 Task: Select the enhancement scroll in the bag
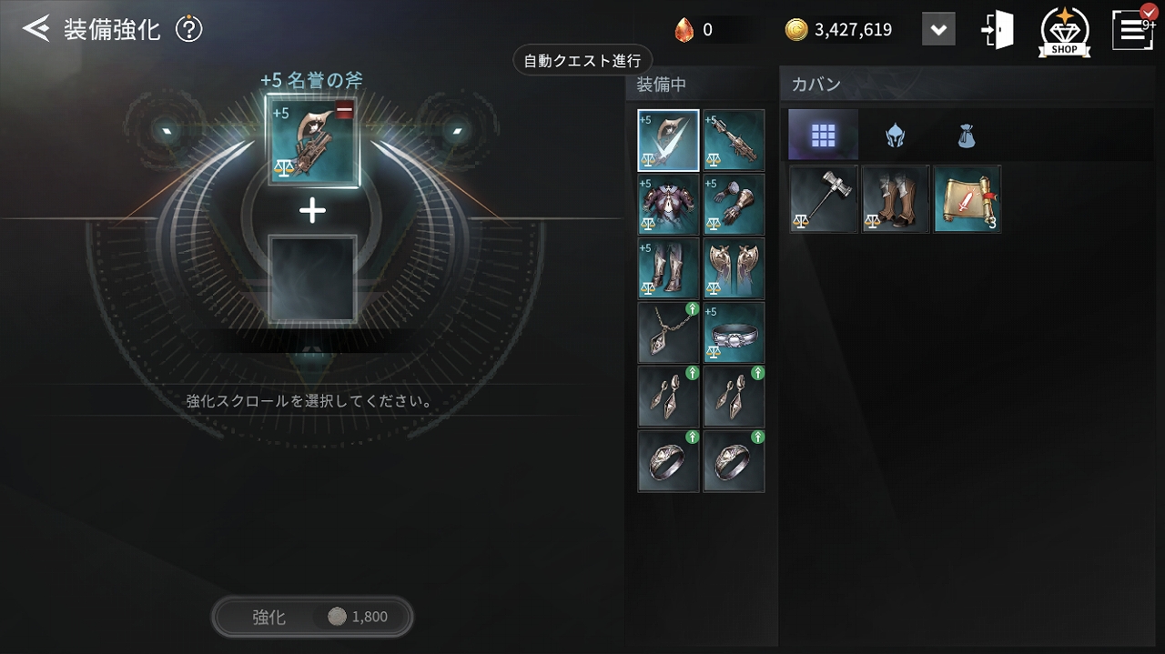[x=967, y=198]
